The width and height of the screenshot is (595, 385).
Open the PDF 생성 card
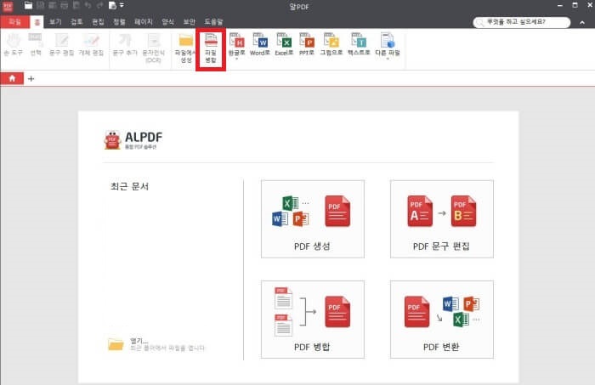[x=313, y=219]
